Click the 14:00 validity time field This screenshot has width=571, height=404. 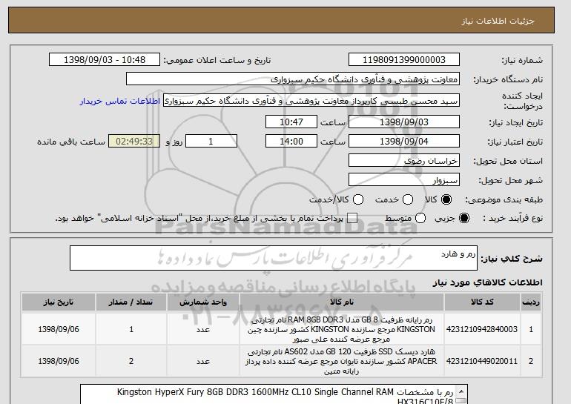click(x=291, y=142)
